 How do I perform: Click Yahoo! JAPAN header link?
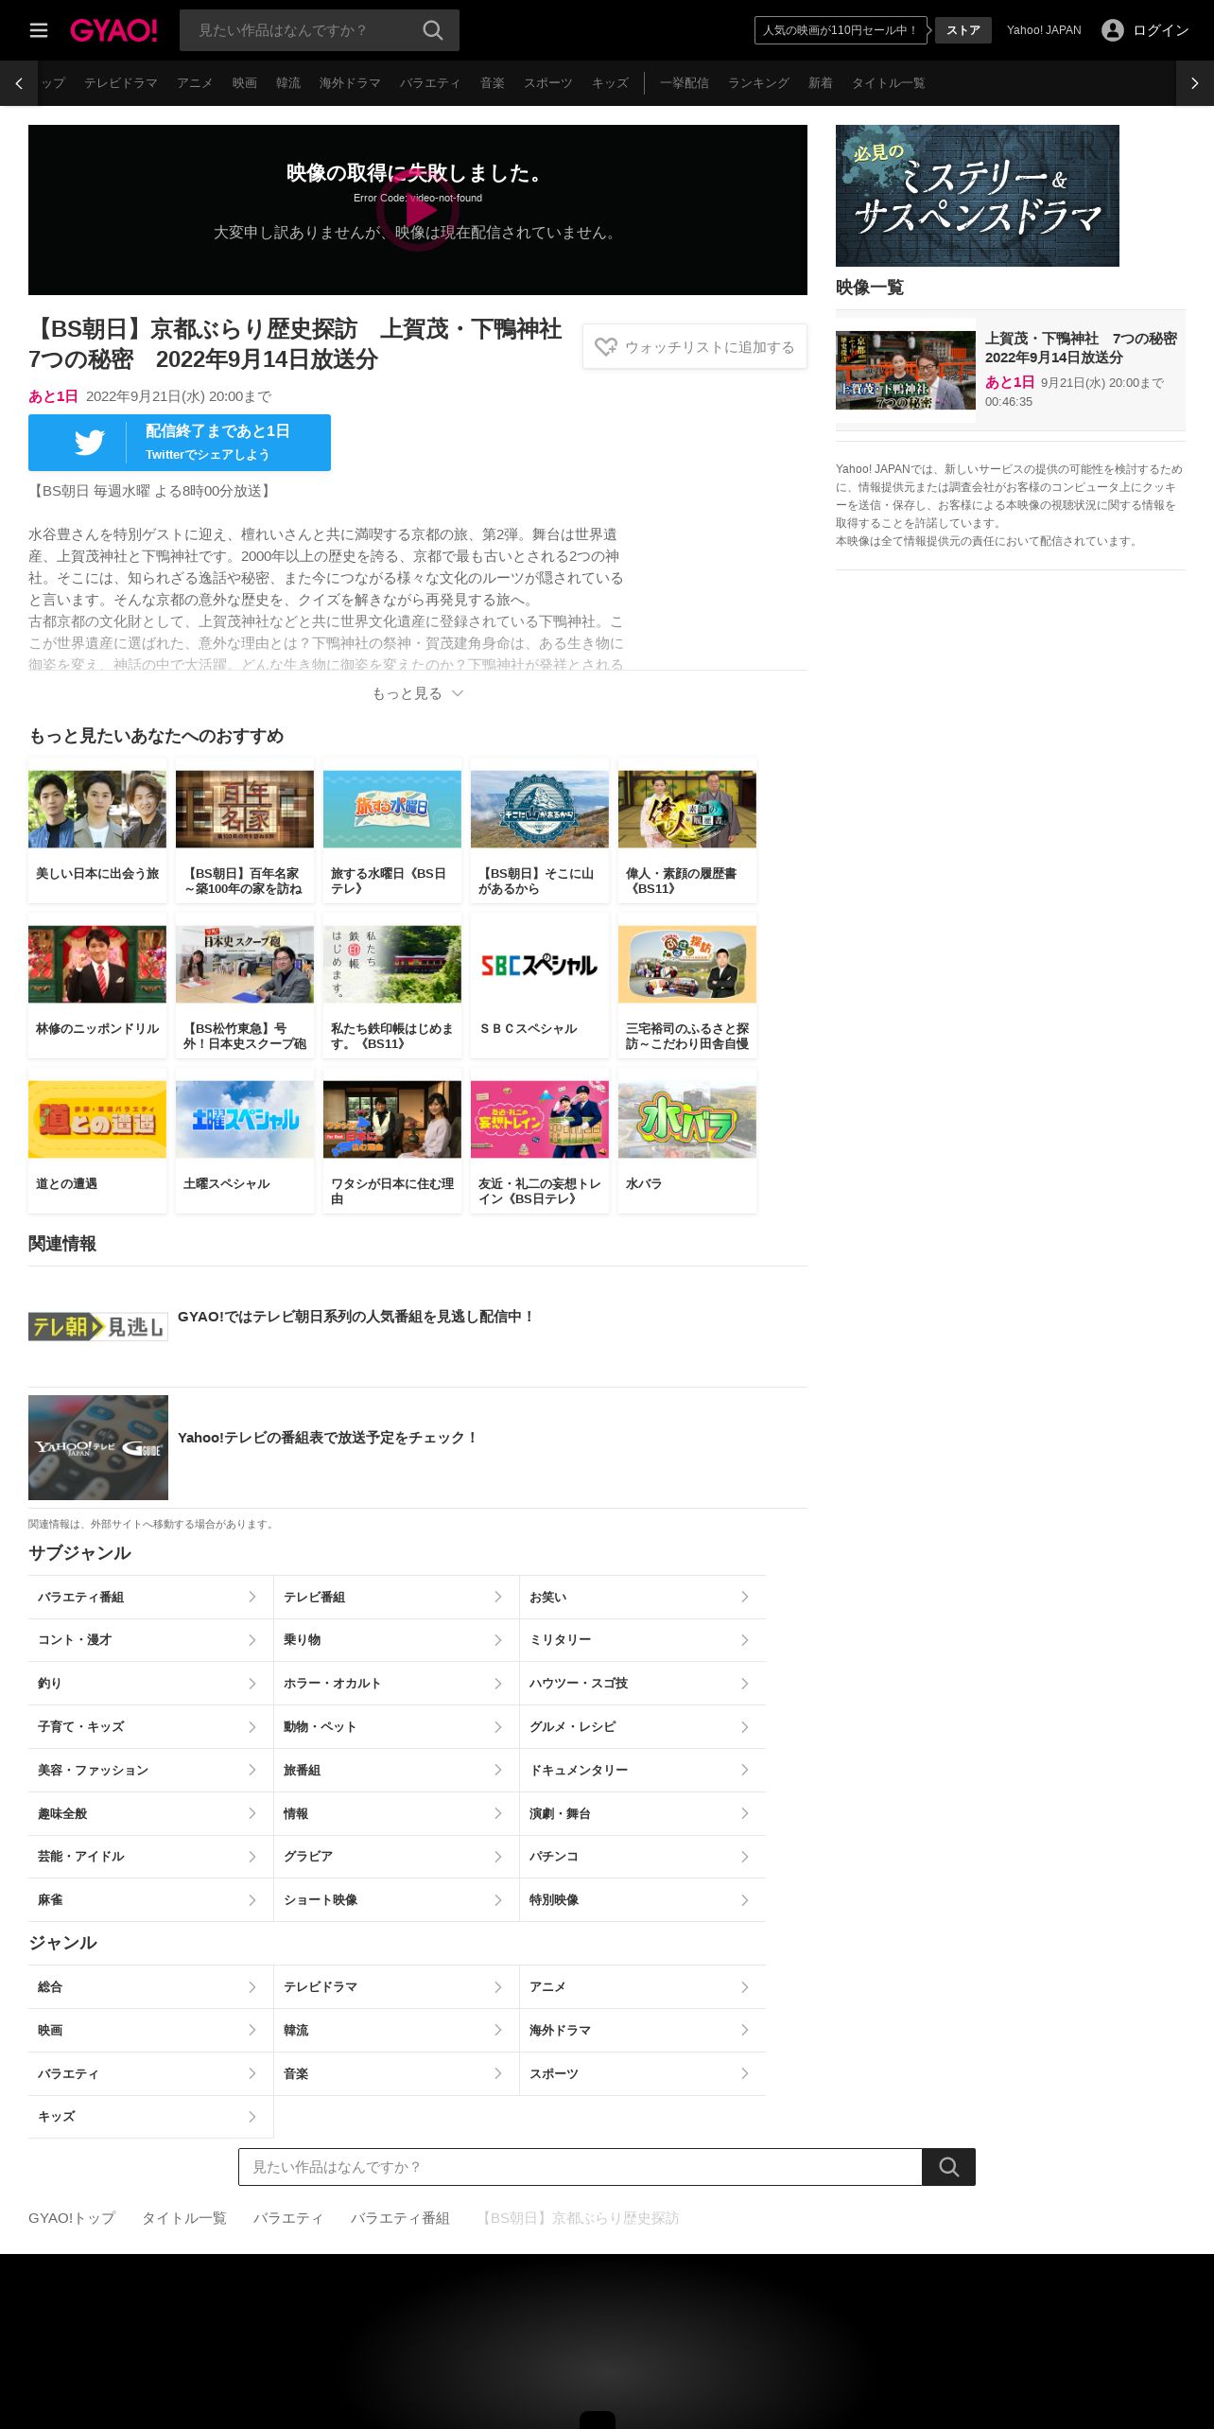tap(1044, 30)
